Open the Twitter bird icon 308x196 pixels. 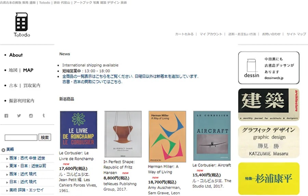pos(19,116)
